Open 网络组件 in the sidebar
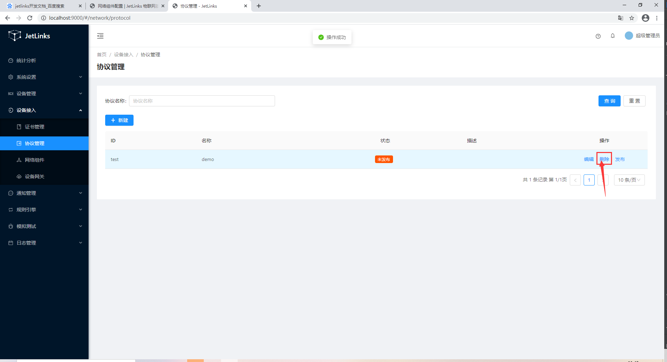667x362 pixels. click(x=35, y=160)
